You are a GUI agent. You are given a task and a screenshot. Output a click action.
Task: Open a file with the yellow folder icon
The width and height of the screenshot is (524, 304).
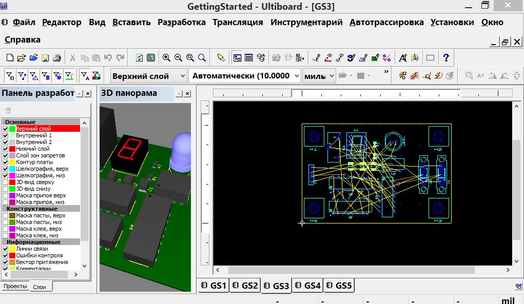pyautogui.click(x=22, y=58)
